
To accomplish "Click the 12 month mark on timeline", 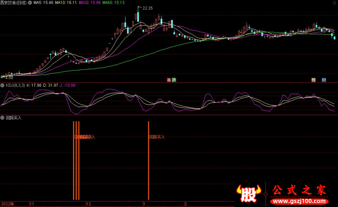I will click(x=89, y=204).
